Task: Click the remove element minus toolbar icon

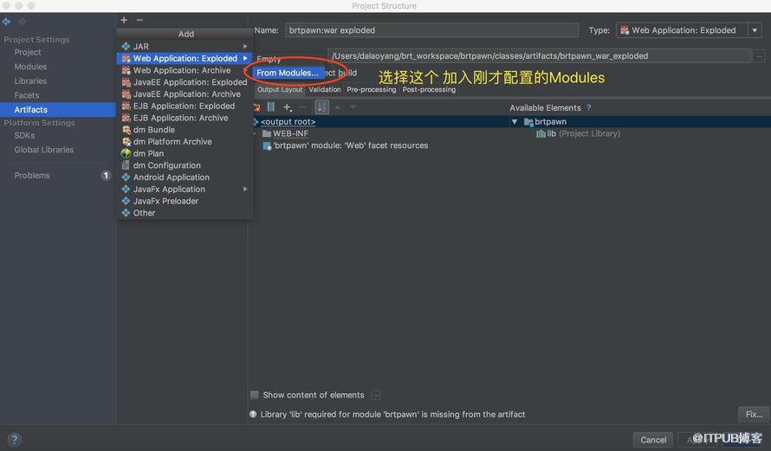Action: 303,107
